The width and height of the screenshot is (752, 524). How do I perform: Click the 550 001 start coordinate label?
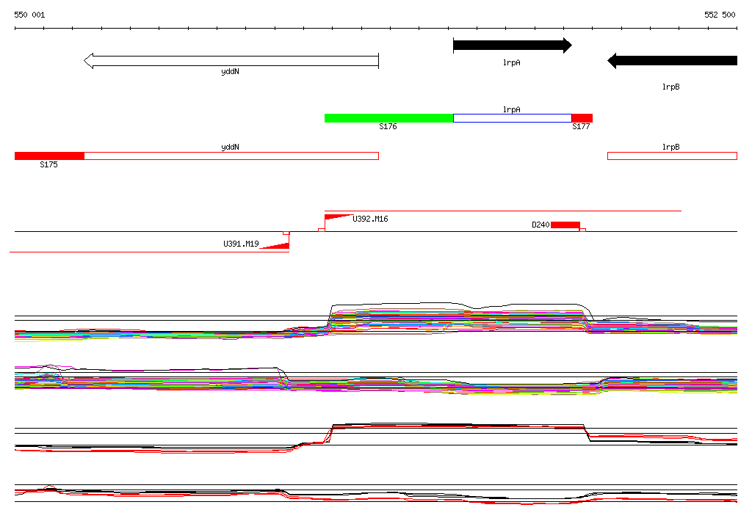click(x=29, y=15)
